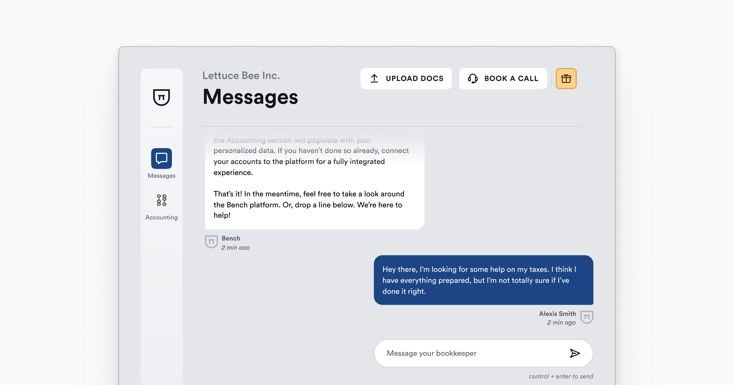This screenshot has height=385, width=734.
Task: Select the Accounting sidebar label
Action: (161, 217)
